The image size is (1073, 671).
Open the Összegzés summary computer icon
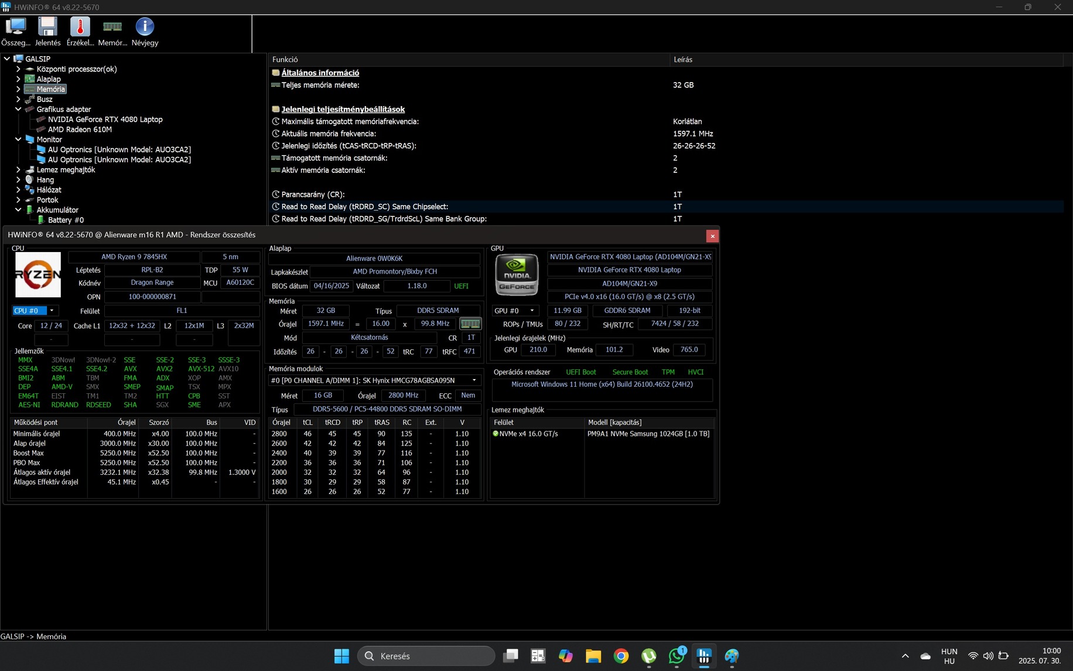(16, 26)
